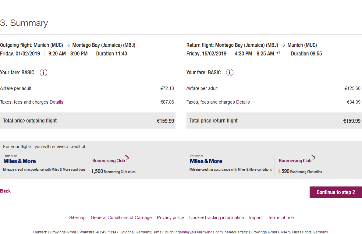Screen dimensions: 362x234
Task: Open General Conditions of Carriage
Action: pyautogui.click(x=121, y=217)
